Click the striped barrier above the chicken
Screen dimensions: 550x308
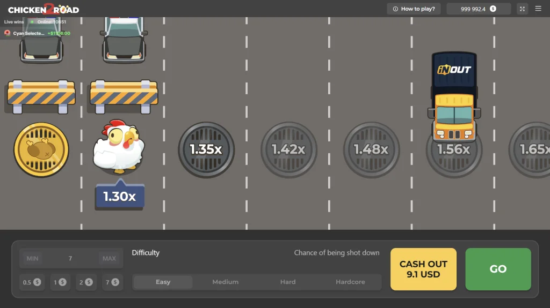tap(124, 96)
